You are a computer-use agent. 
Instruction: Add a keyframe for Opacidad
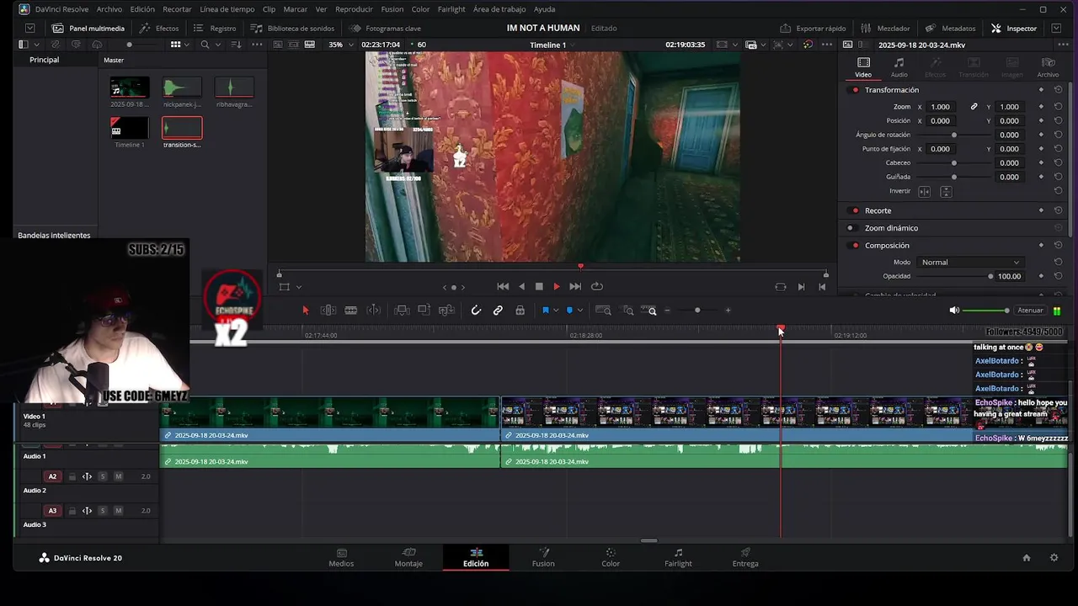tap(1041, 276)
